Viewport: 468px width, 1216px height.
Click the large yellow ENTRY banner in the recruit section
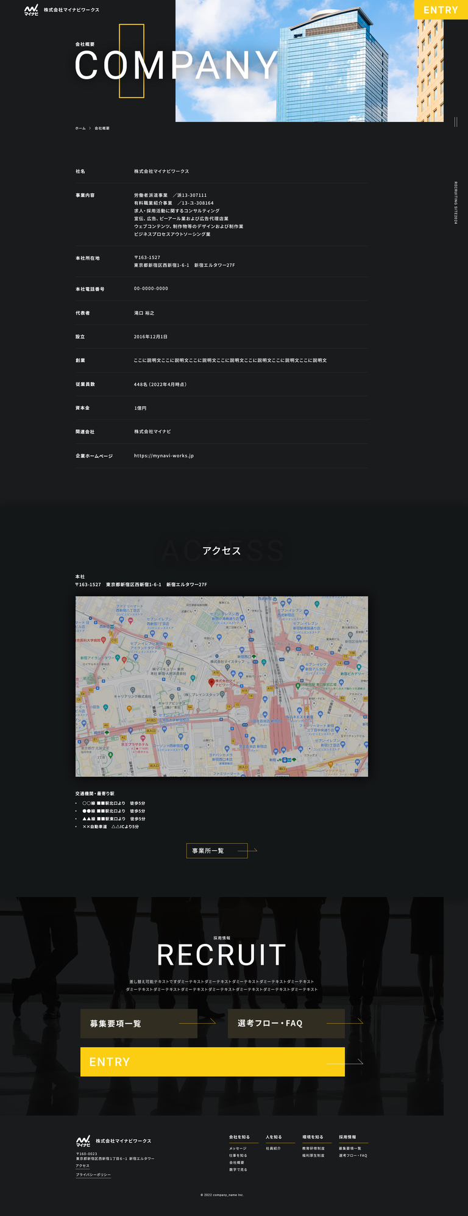tap(213, 1062)
